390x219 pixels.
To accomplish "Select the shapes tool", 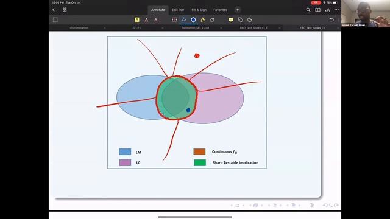I will 240,19.
